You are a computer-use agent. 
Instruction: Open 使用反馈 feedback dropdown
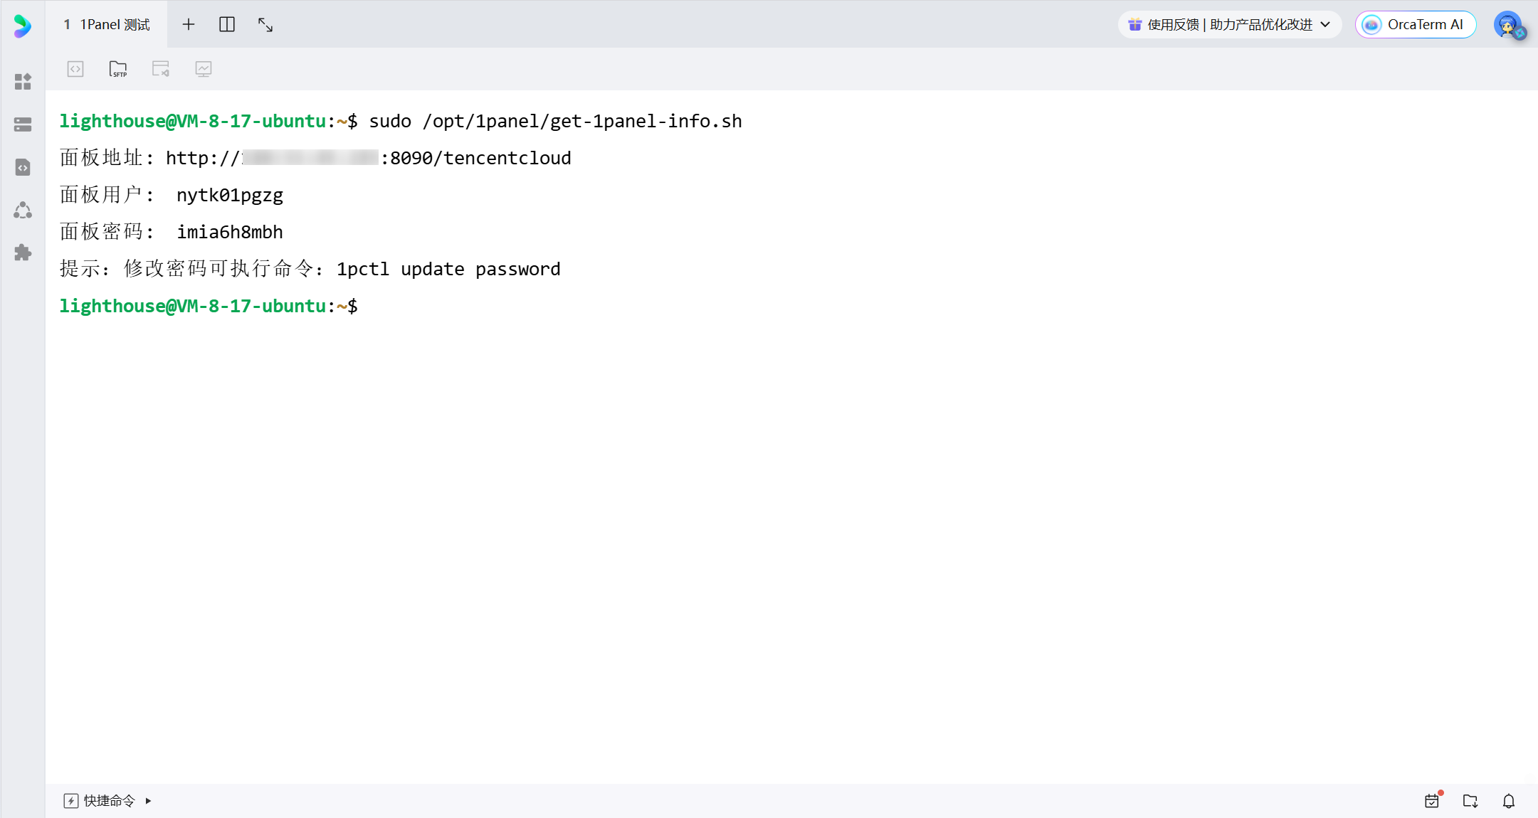(x=1230, y=24)
